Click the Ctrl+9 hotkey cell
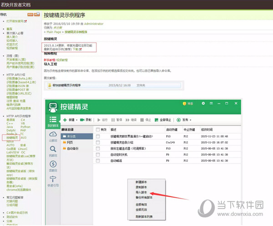The height and width of the screenshot is (226, 273). pos(170,143)
